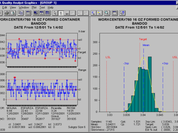Open the Text menu
178x133 pixels.
(42, 7)
